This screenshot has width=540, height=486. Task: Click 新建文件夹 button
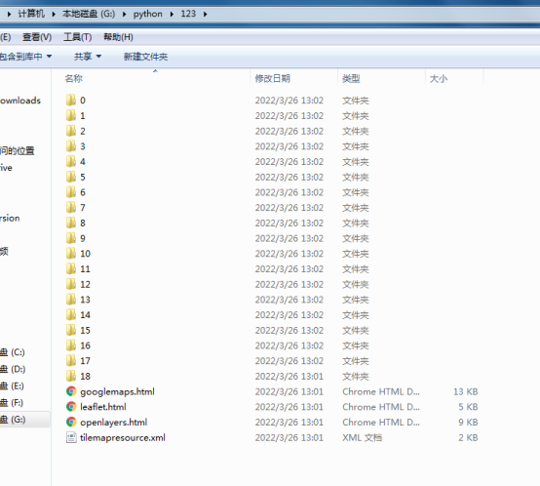pyautogui.click(x=145, y=57)
